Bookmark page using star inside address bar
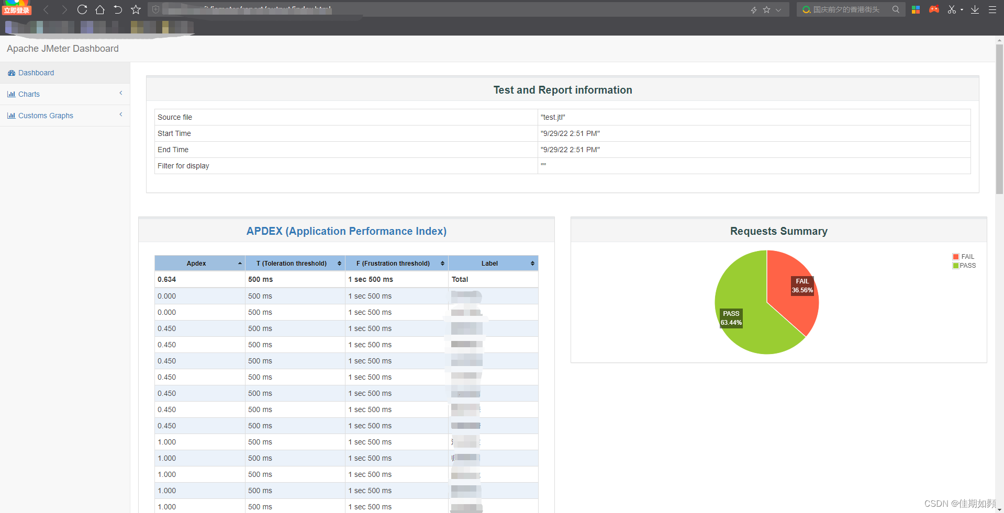Screen dimensions: 1004x513 pyautogui.click(x=766, y=10)
